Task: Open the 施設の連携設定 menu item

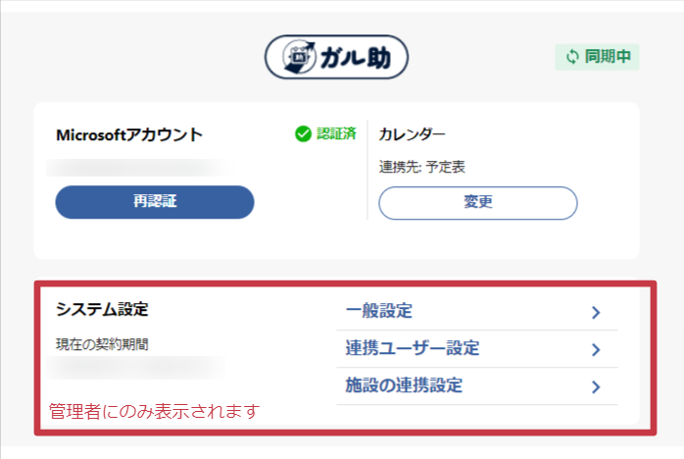Action: (x=477, y=386)
